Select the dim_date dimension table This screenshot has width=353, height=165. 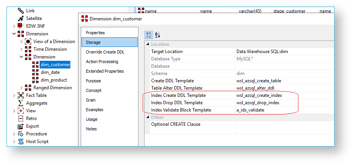pyautogui.click(x=50, y=72)
